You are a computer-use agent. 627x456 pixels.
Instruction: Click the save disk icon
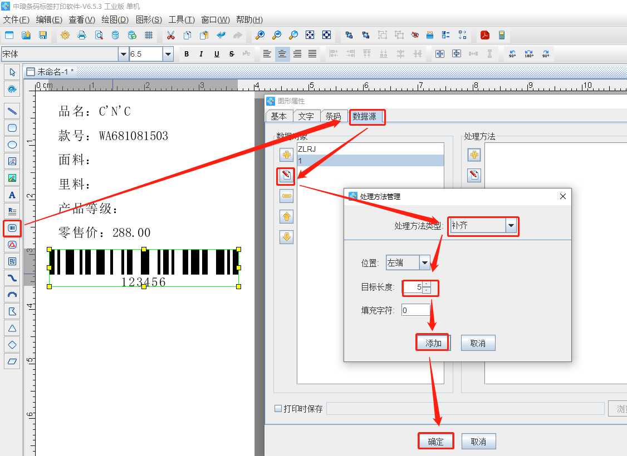(43, 35)
